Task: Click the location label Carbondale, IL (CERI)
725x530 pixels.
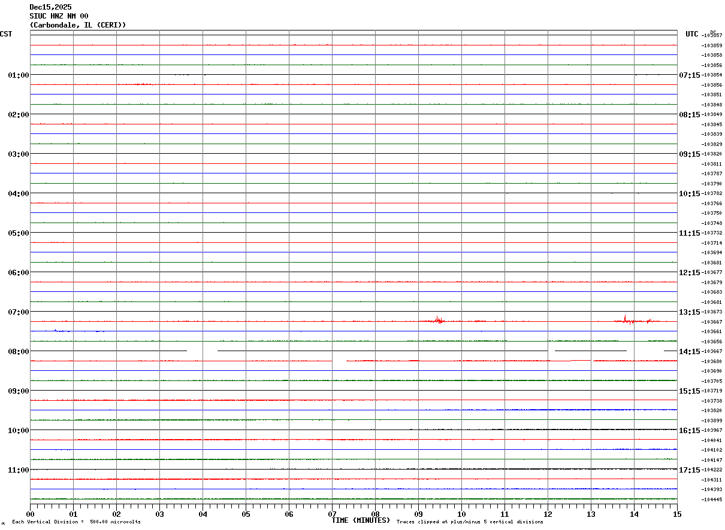Action: pyautogui.click(x=78, y=25)
